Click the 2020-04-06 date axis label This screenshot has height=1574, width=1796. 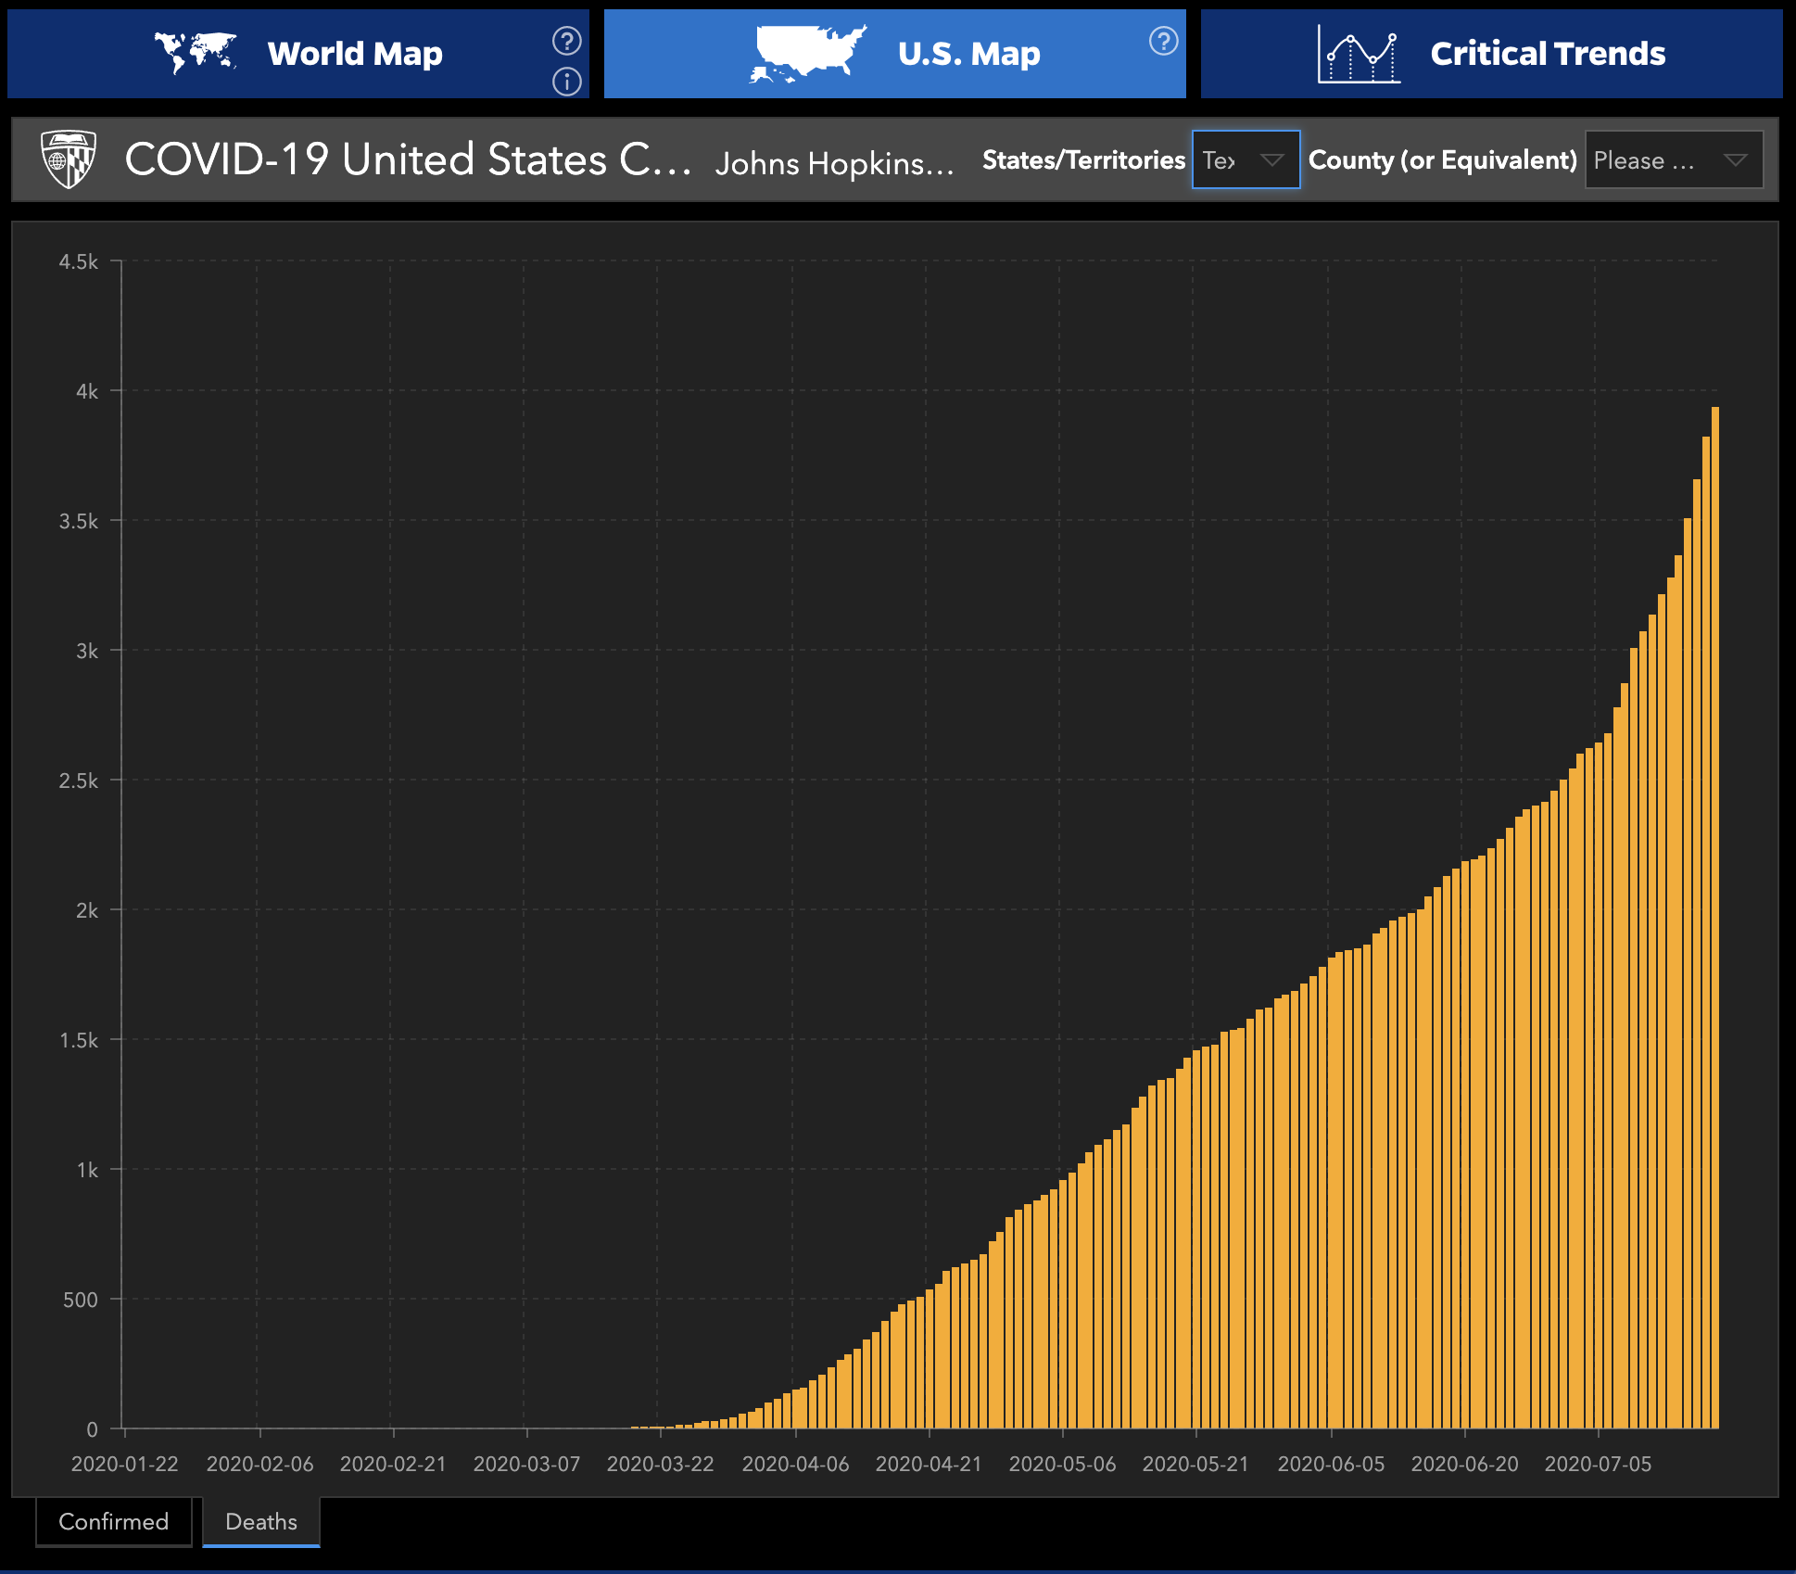(x=795, y=1464)
